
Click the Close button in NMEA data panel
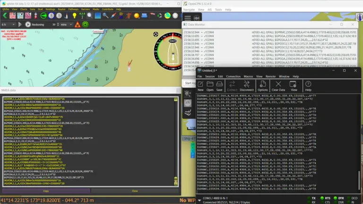[x=135, y=191]
